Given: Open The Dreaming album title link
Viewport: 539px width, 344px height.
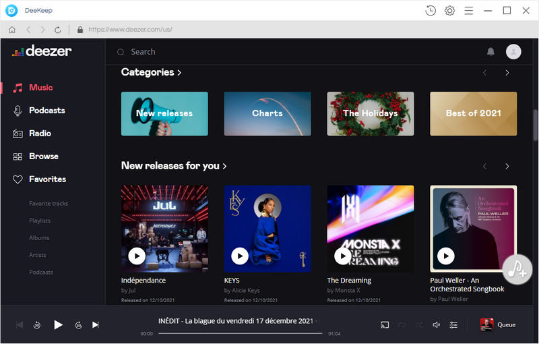Looking at the screenshot, I should (x=349, y=281).
